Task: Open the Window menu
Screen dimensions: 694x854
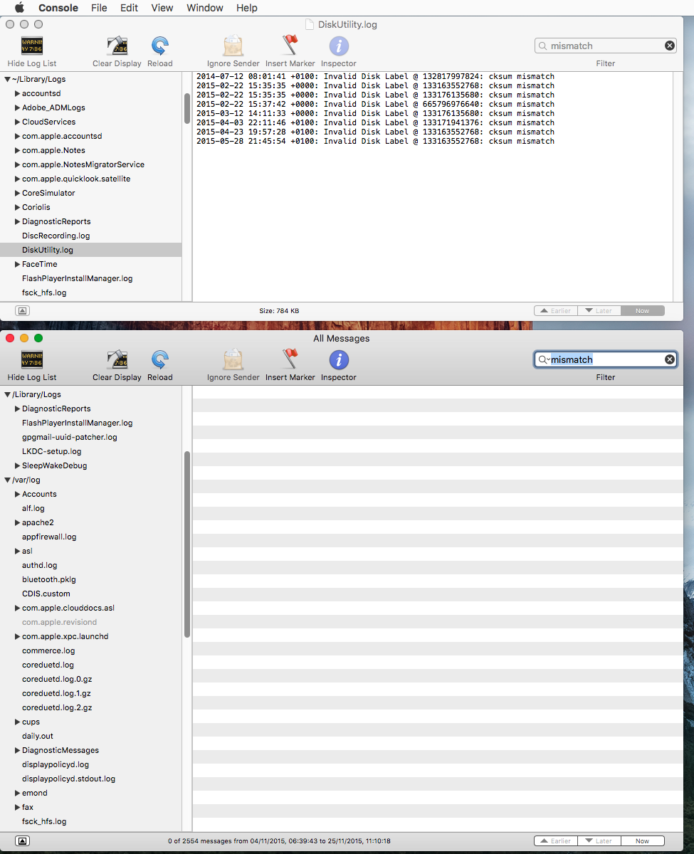Action: click(x=205, y=8)
